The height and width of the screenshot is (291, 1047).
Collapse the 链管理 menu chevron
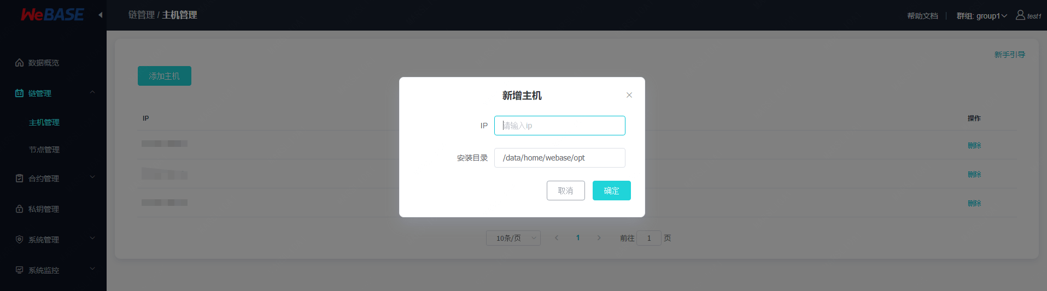click(92, 93)
